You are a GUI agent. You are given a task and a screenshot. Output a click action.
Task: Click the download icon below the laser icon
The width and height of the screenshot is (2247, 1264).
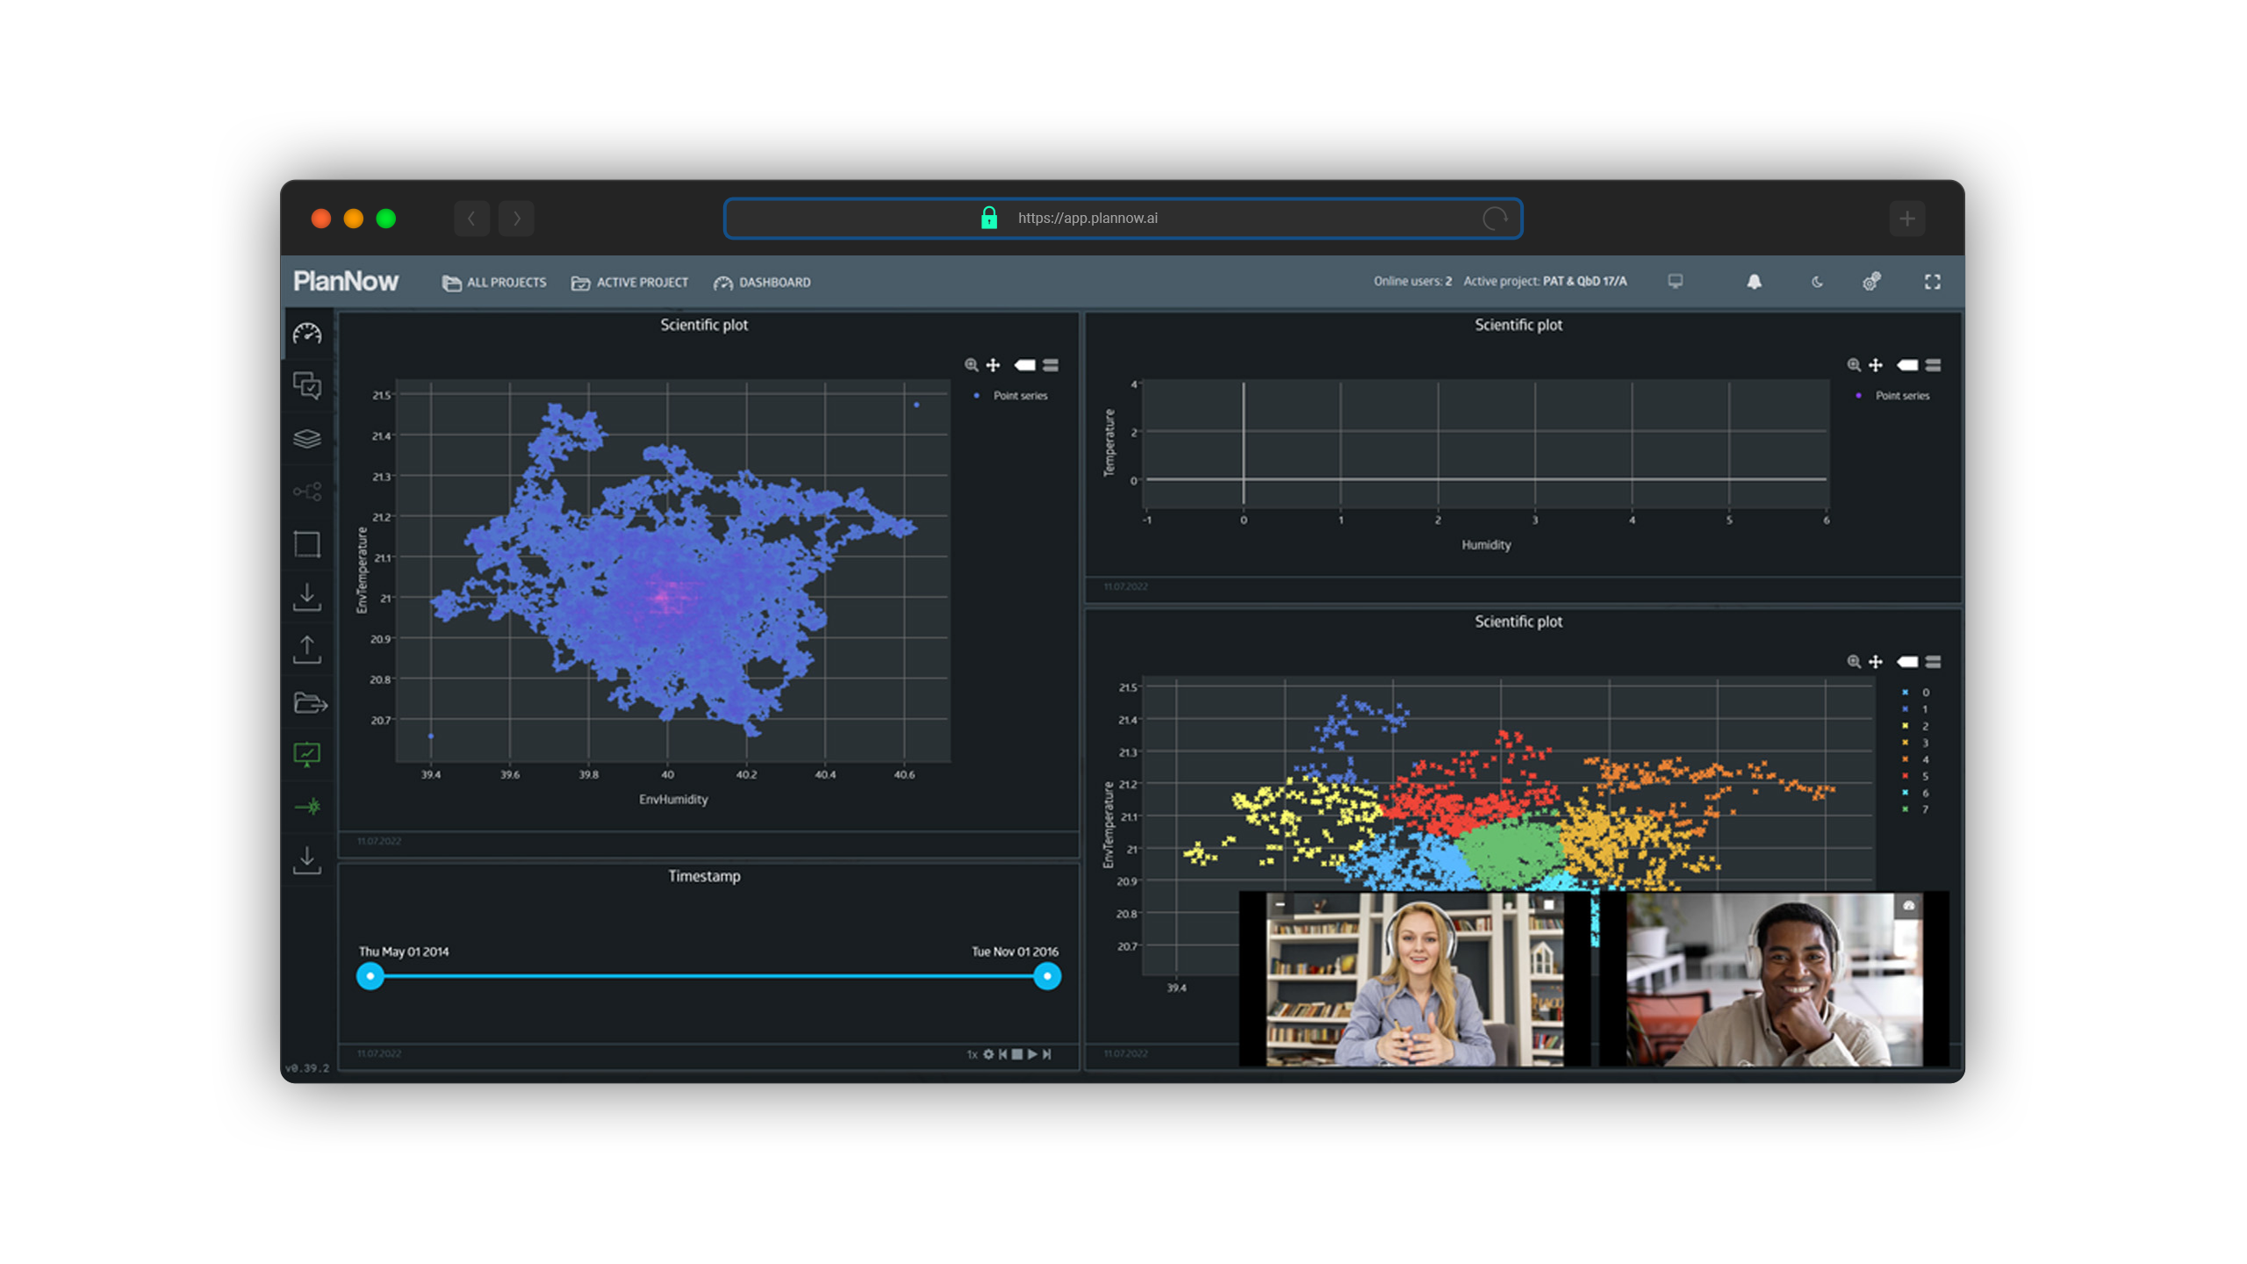pyautogui.click(x=307, y=860)
